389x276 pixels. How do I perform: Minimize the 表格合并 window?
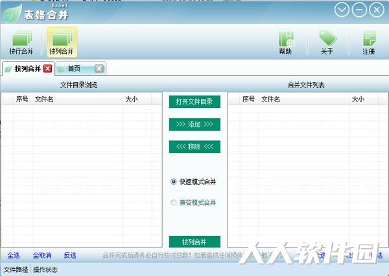point(359,10)
